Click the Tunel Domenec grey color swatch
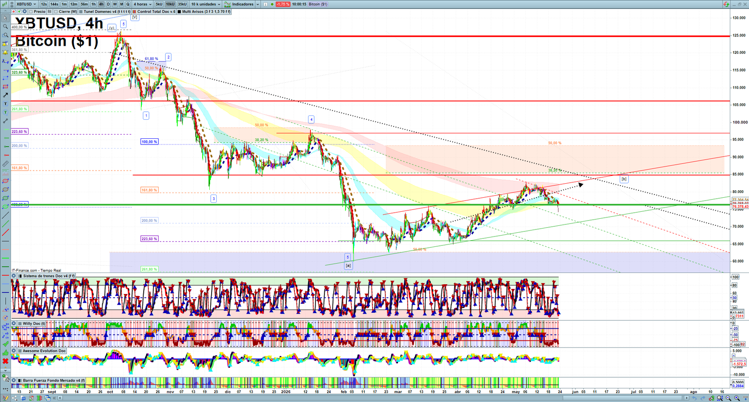 point(81,12)
